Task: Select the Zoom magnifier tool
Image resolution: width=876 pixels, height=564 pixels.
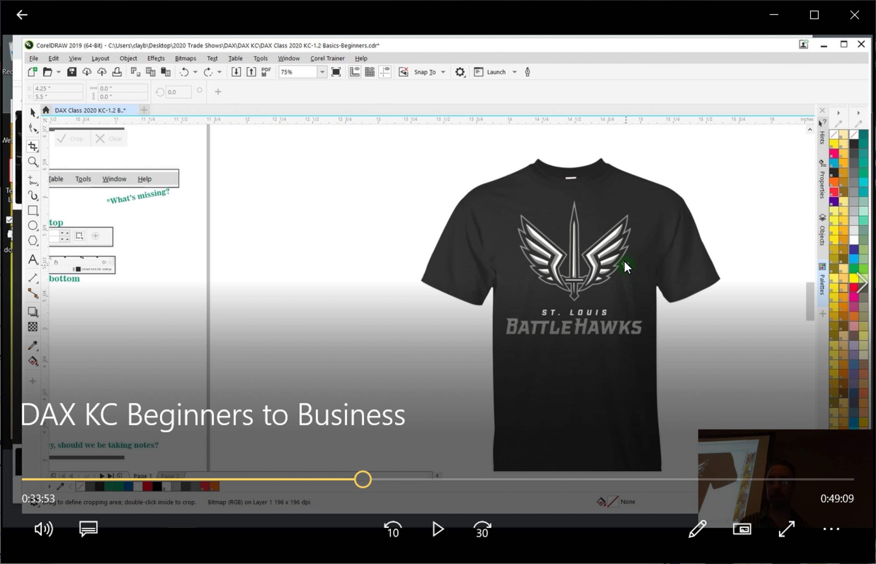Action: click(33, 162)
